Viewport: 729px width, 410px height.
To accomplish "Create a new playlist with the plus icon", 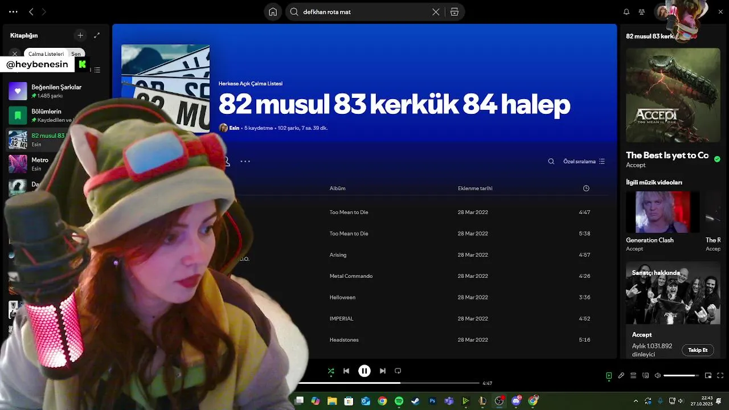I will pos(80,35).
